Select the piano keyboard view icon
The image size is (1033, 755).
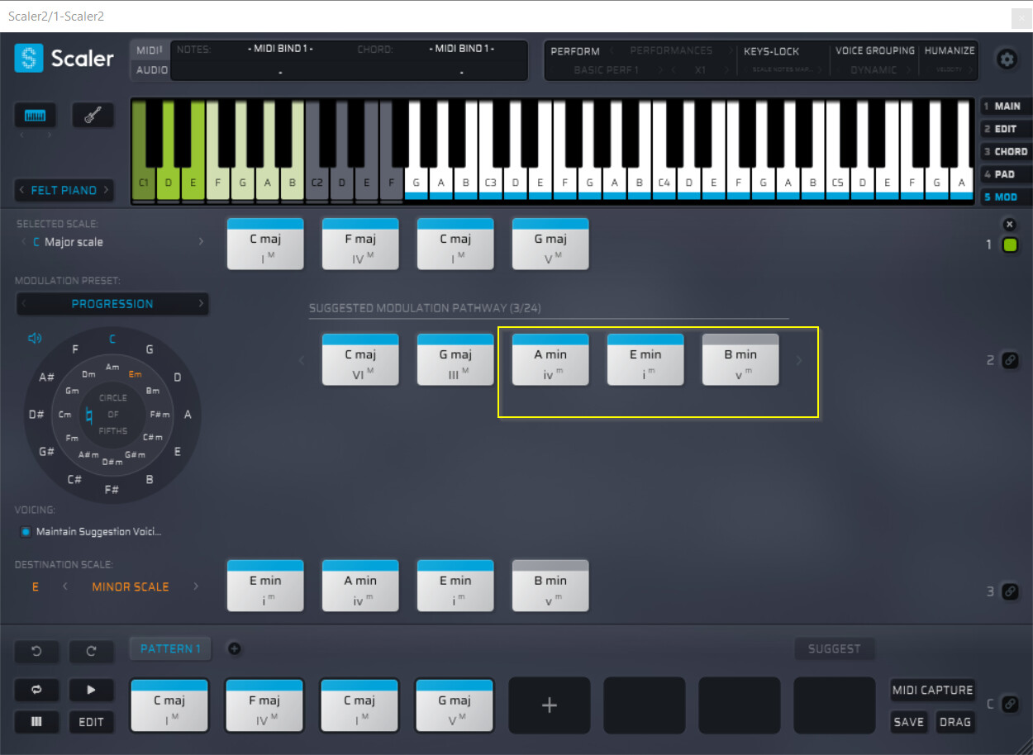(x=35, y=115)
